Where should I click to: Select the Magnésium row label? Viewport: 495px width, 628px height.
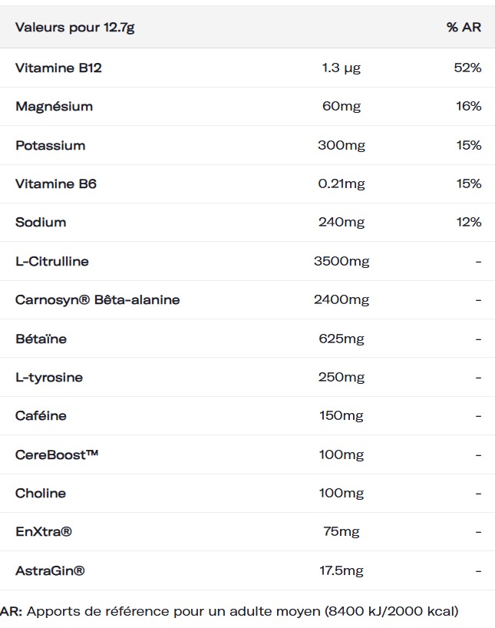click(x=54, y=106)
